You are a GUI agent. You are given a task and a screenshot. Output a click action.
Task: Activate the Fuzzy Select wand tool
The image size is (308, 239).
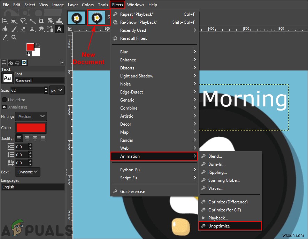pyautogui.click(x=32, y=21)
